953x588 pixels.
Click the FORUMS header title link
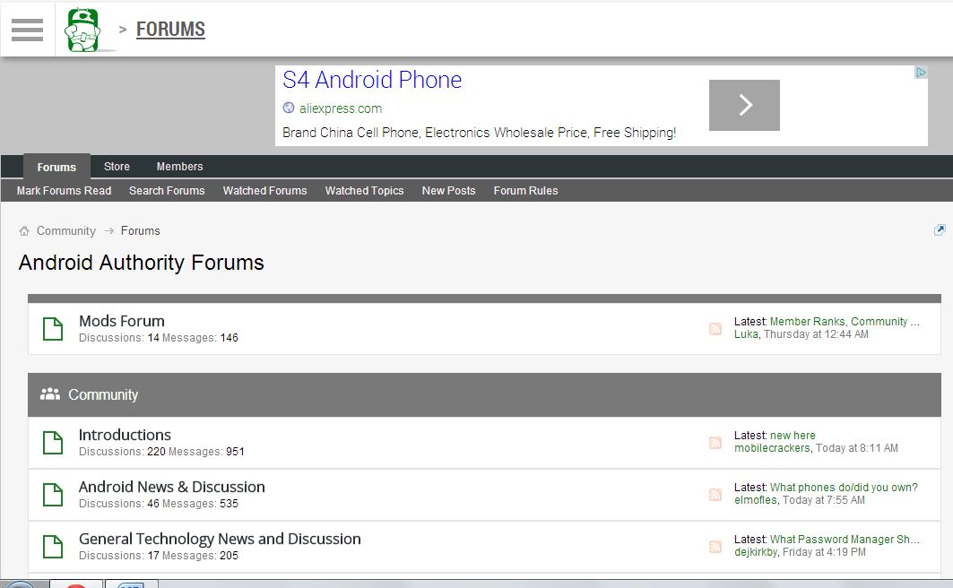coord(170,30)
